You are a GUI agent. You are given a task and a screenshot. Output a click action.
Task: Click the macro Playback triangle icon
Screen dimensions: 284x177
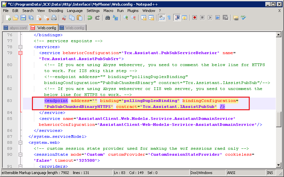[210, 18]
